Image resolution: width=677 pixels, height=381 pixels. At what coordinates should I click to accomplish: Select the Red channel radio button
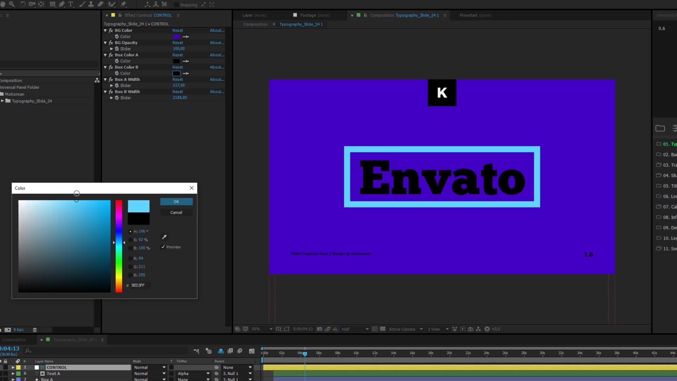130,259
